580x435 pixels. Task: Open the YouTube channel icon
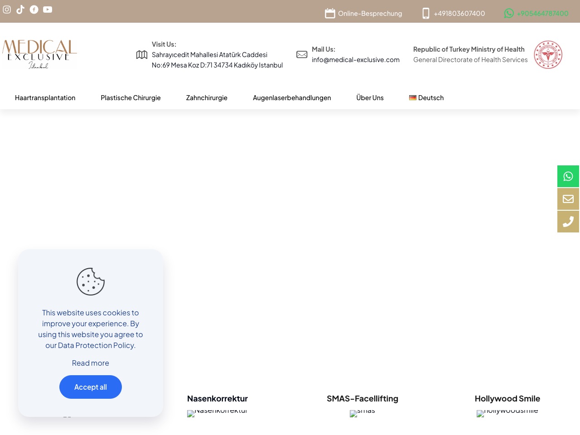coord(48,10)
